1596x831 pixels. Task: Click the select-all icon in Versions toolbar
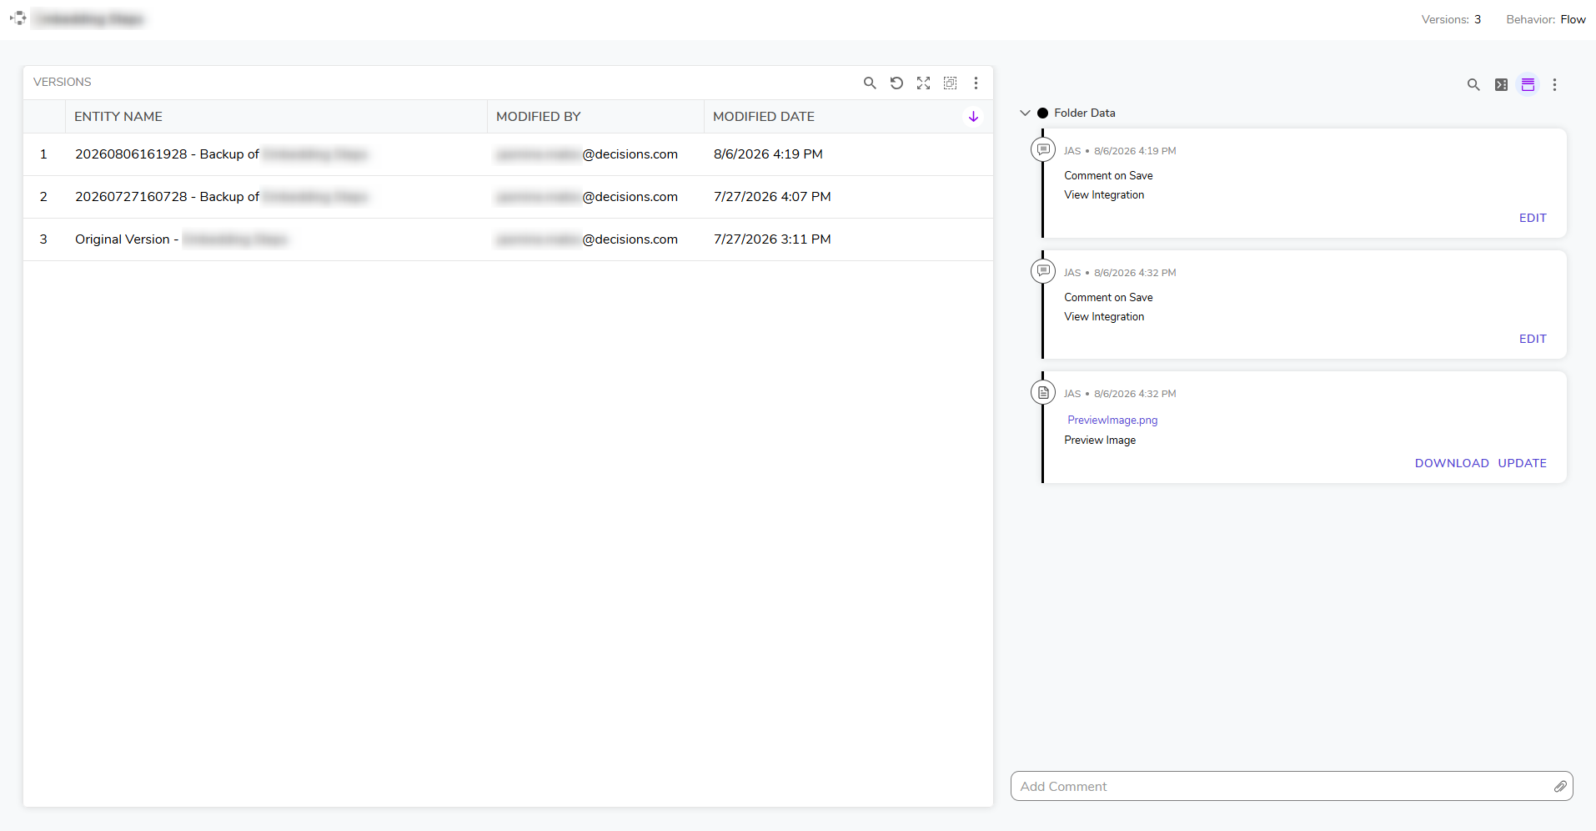pyautogui.click(x=950, y=83)
